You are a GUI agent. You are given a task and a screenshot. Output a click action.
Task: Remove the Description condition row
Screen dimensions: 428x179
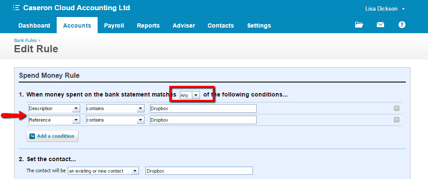396,108
